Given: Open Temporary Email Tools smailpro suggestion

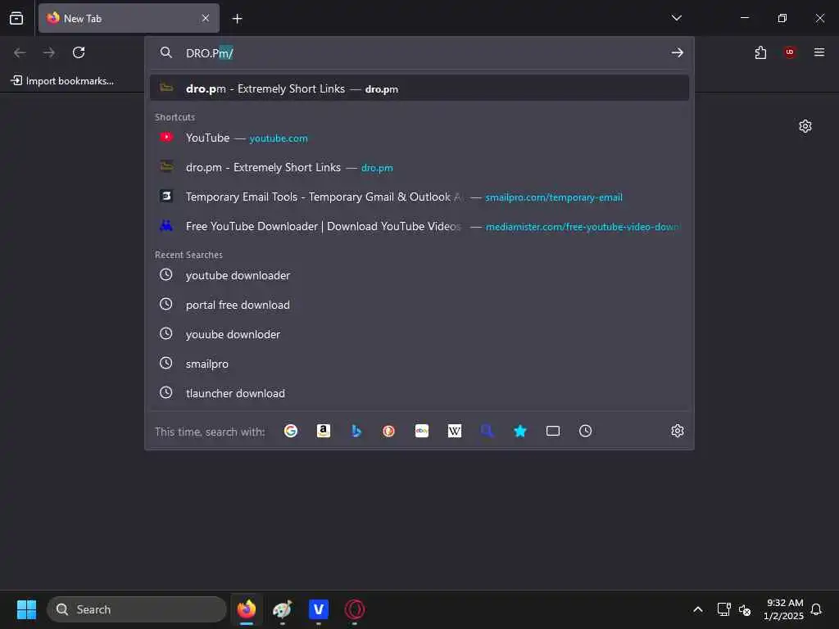Looking at the screenshot, I should (419, 197).
